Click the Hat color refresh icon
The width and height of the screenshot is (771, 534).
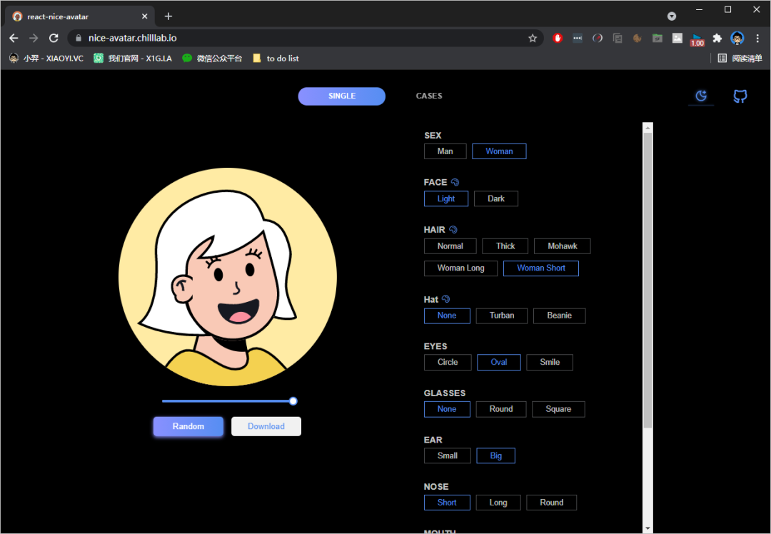[446, 299]
